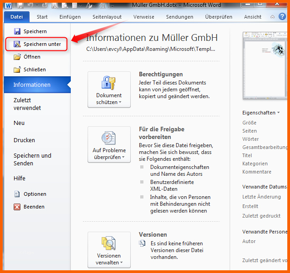Screen dimensions: 290x273
Task: Open the Dokument schützen dropdown button
Action: click(x=109, y=89)
